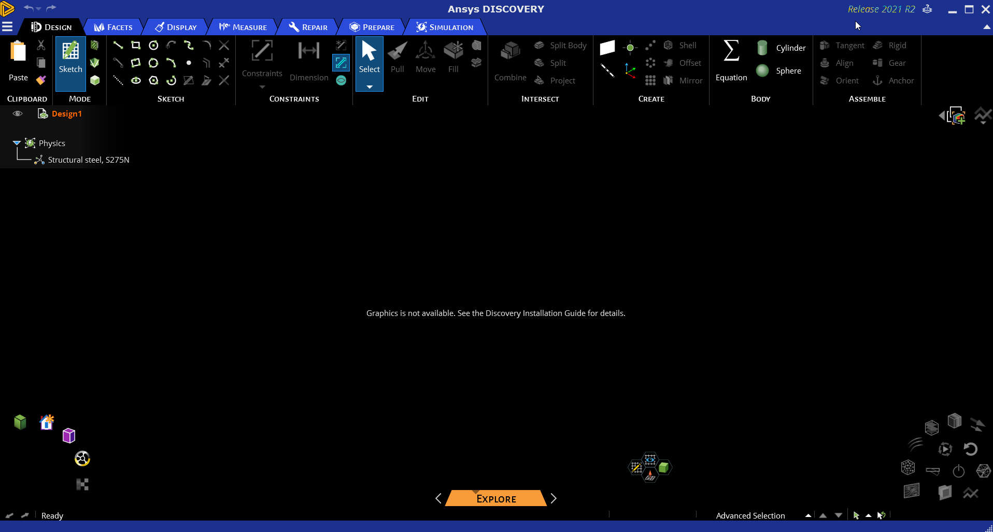The image size is (993, 532).
Task: Open the hamburger application menu
Action: (7, 27)
